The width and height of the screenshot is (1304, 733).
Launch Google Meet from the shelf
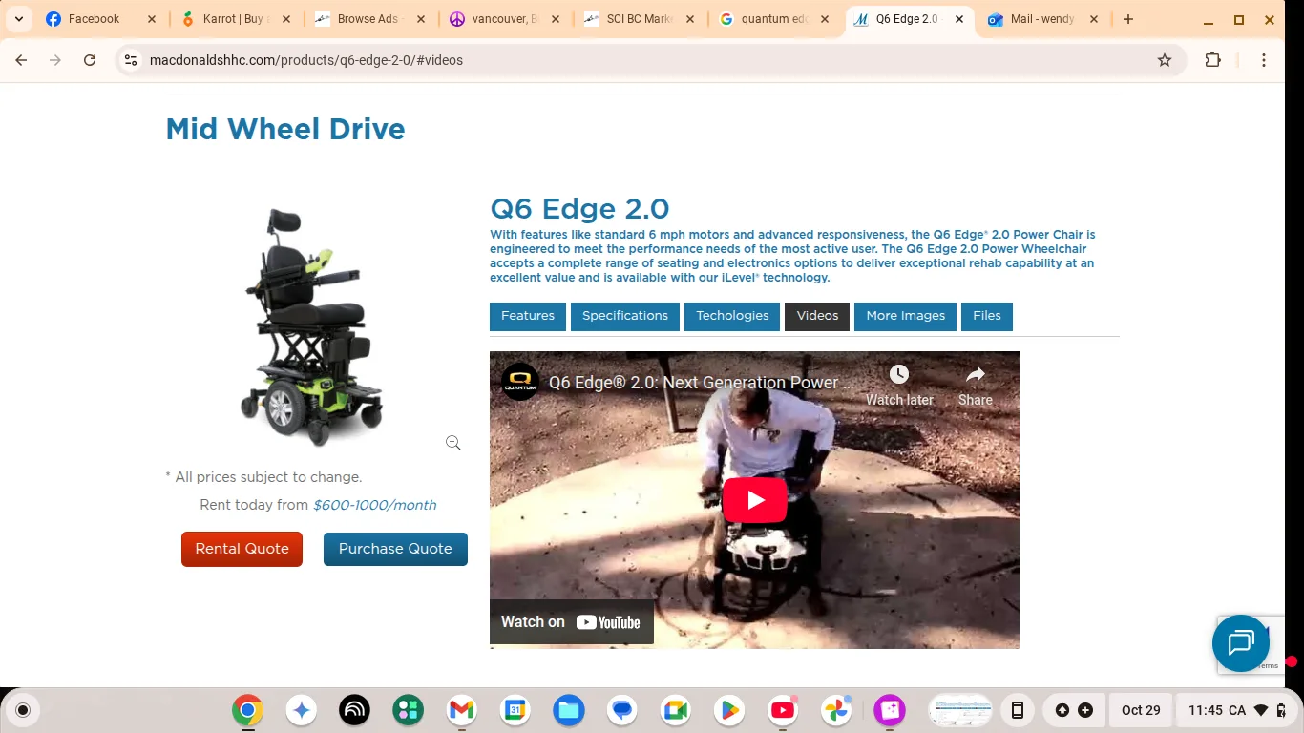pyautogui.click(x=675, y=710)
